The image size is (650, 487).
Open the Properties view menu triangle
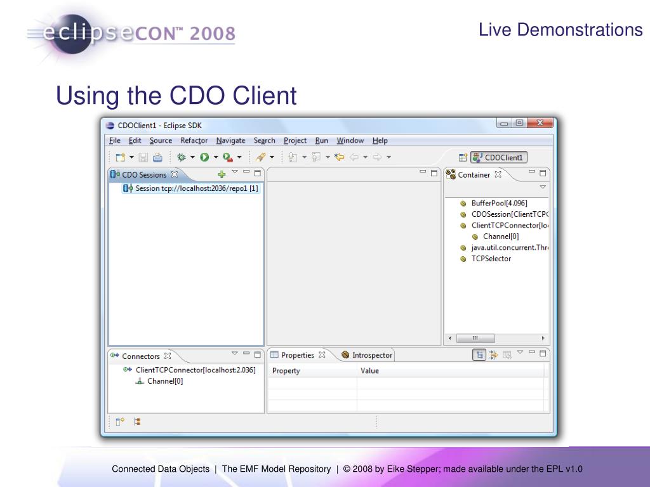point(521,353)
